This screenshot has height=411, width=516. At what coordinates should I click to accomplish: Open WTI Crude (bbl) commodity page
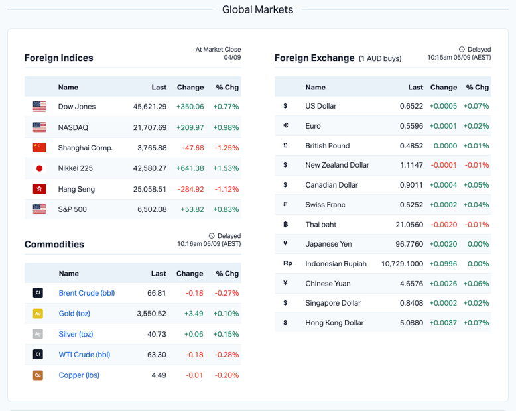[x=84, y=355]
